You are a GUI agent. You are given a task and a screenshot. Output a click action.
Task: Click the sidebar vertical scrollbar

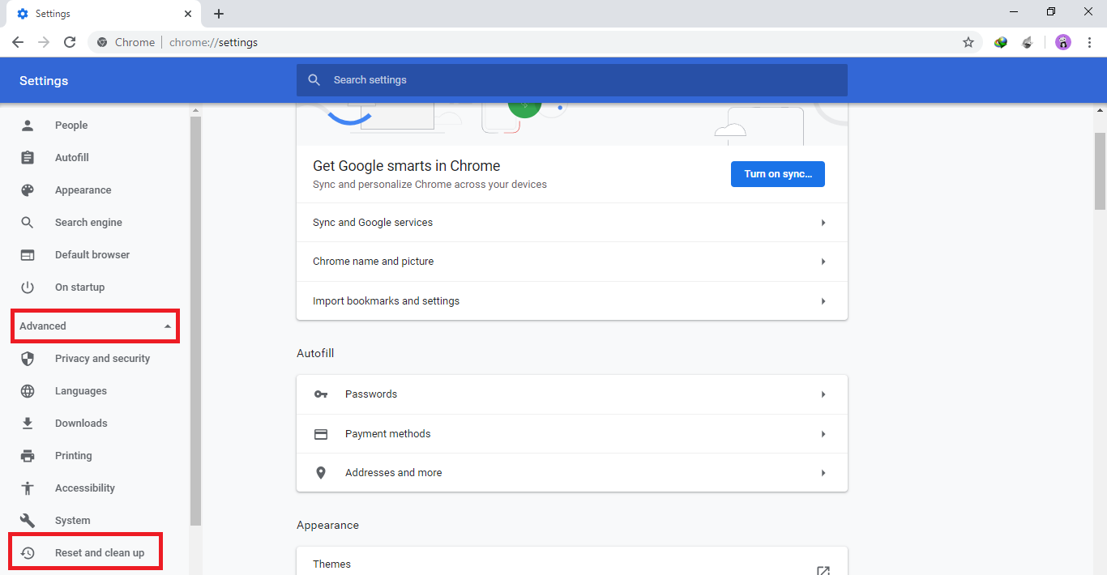click(195, 322)
